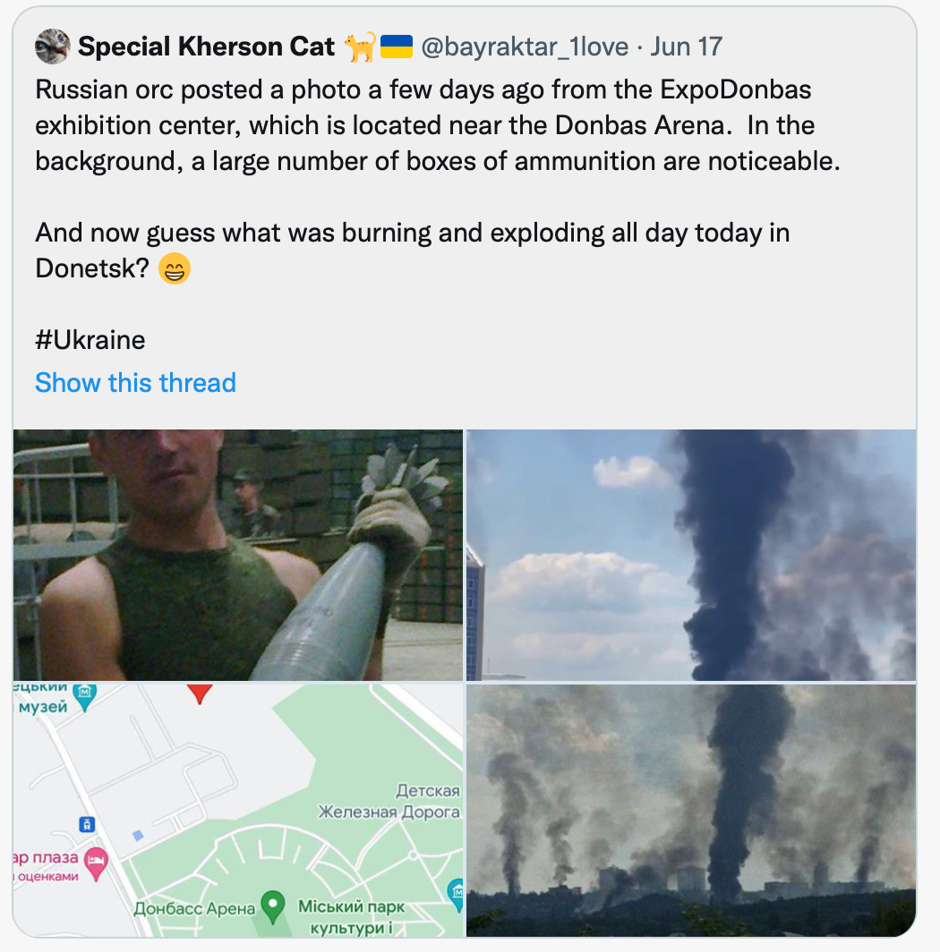Click the blue tram stop map icon

click(87, 823)
